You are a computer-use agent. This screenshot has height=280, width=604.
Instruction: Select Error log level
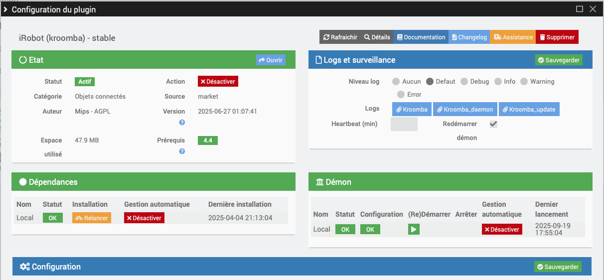pyautogui.click(x=401, y=94)
